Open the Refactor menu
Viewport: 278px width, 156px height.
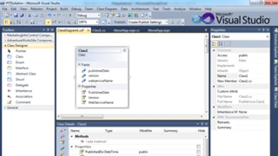pos(36,9)
